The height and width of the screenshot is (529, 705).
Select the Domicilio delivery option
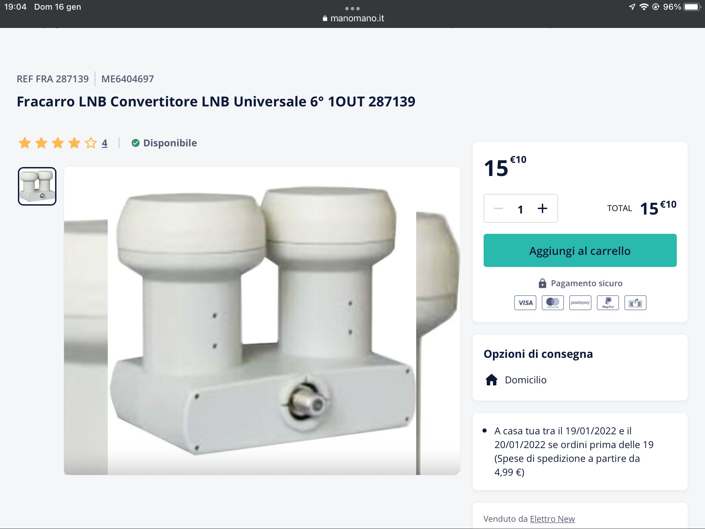point(516,380)
